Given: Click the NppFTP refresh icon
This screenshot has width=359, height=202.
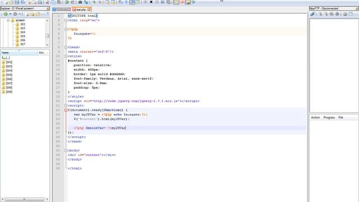Looking at the screenshot, I should (332, 14).
